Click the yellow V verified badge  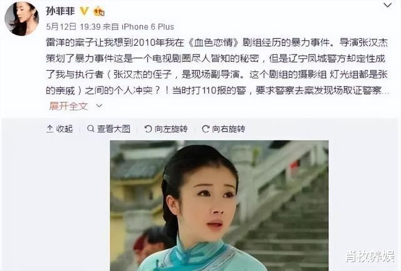[84, 11]
